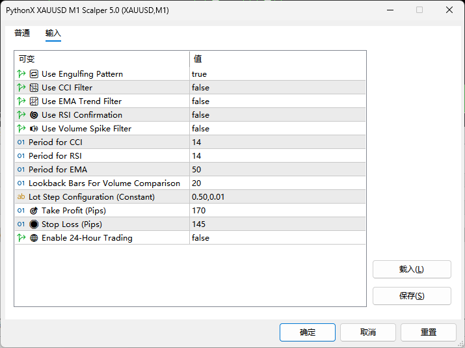Click the 重置 reset button

point(428,332)
